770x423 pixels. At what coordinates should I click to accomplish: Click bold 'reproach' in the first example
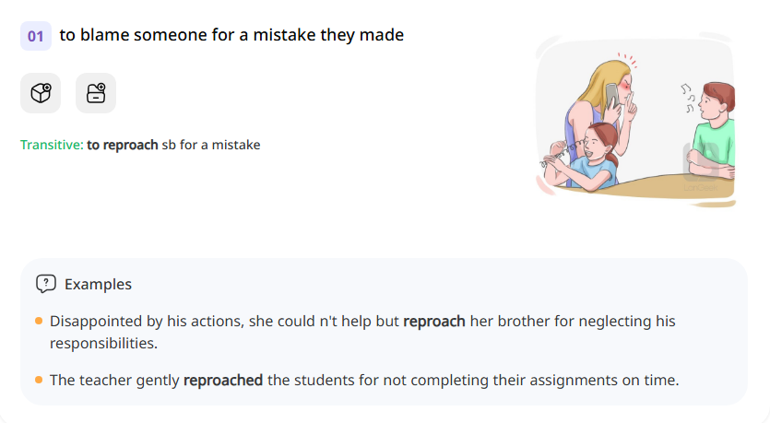434,322
